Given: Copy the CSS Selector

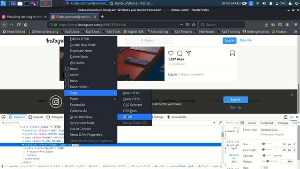Looking at the screenshot, I should [135, 105].
